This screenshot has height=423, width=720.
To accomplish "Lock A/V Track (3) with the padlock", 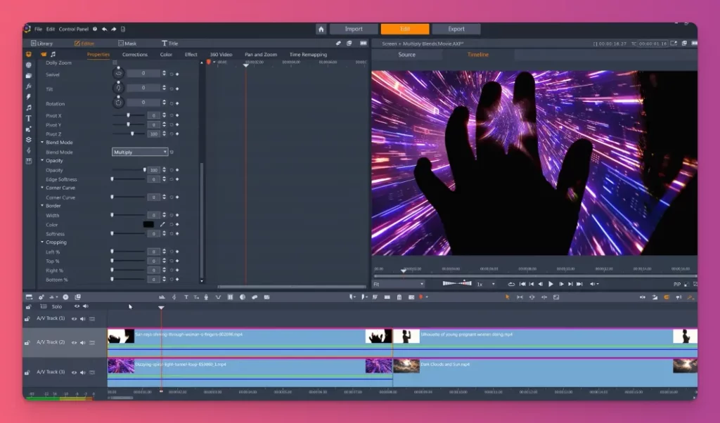I will pos(27,372).
